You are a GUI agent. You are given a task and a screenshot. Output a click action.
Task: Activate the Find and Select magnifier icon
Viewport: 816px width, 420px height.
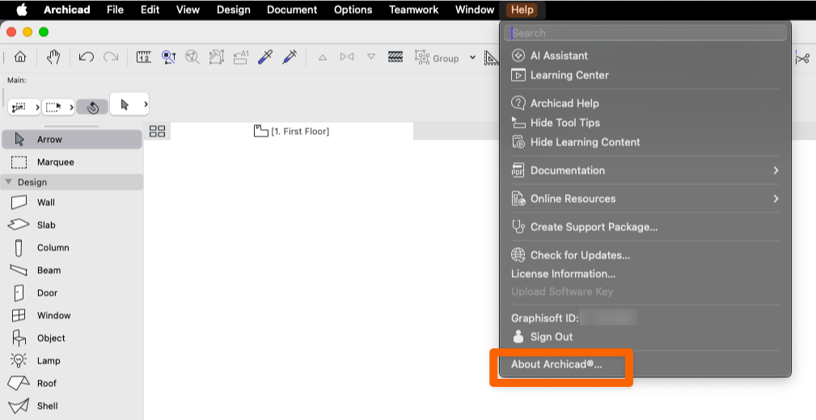[168, 57]
